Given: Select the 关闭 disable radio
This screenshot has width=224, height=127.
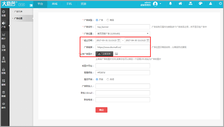Looking at the screenshot, I should coord(108,79).
